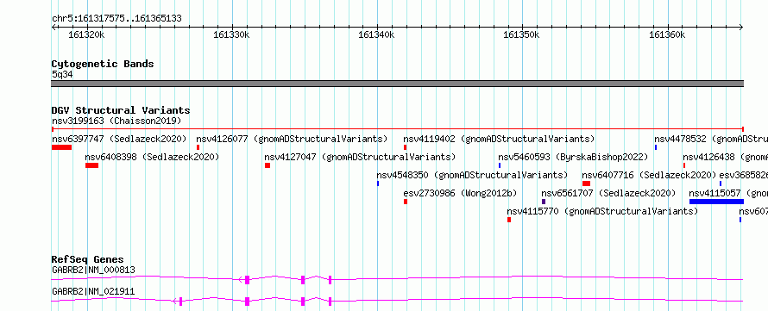Click the 161320k ruler tick label
This screenshot has height=311, width=768.
86,35
